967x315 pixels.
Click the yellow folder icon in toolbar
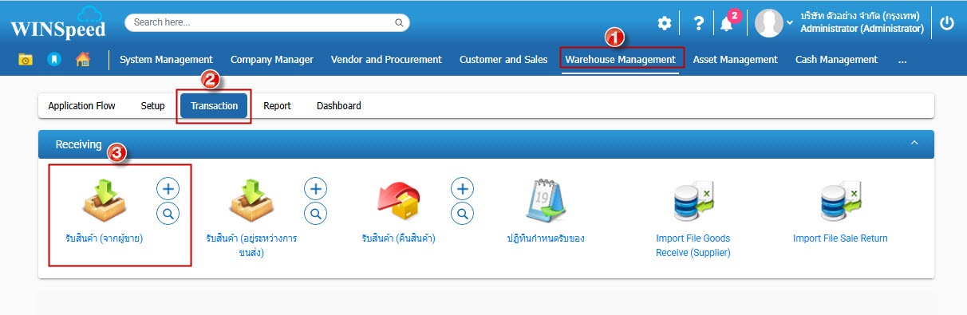26,60
